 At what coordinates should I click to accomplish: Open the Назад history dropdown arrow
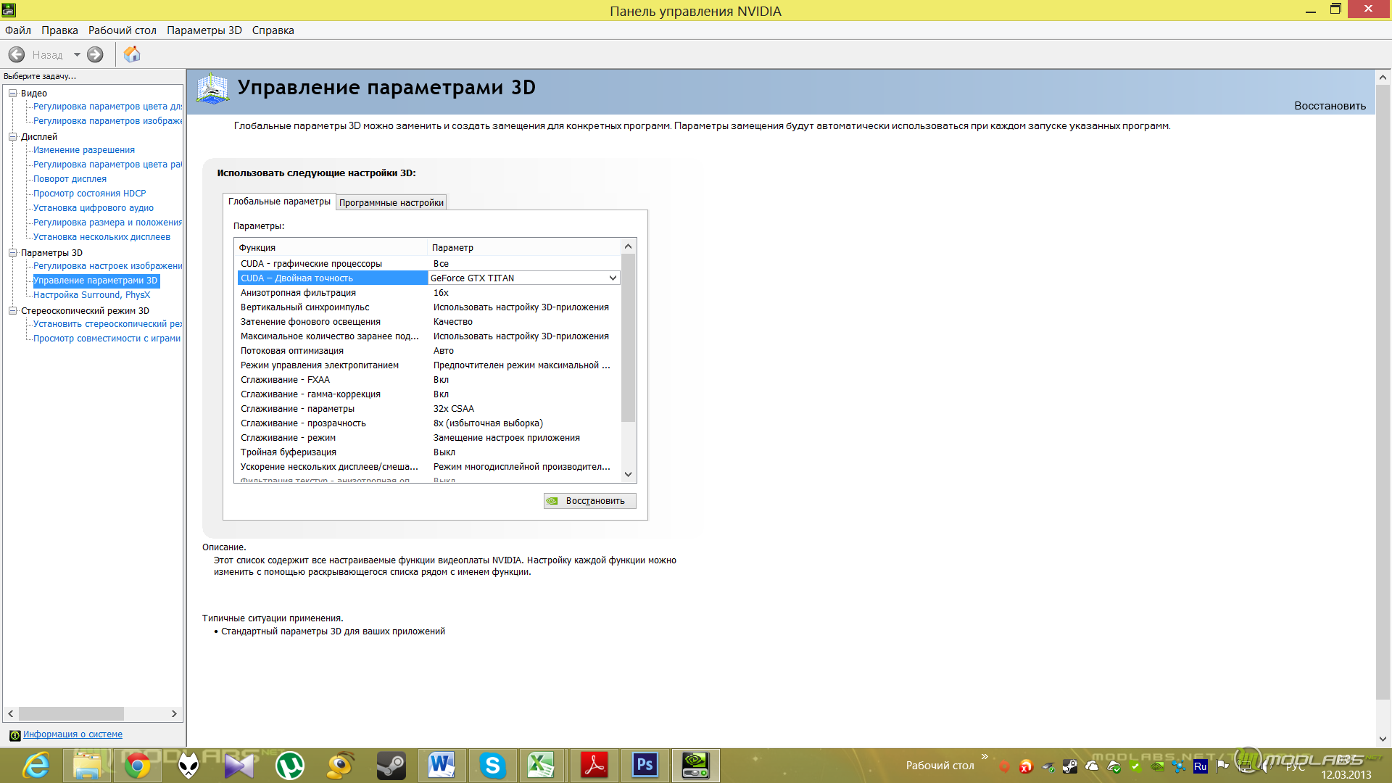coord(77,54)
